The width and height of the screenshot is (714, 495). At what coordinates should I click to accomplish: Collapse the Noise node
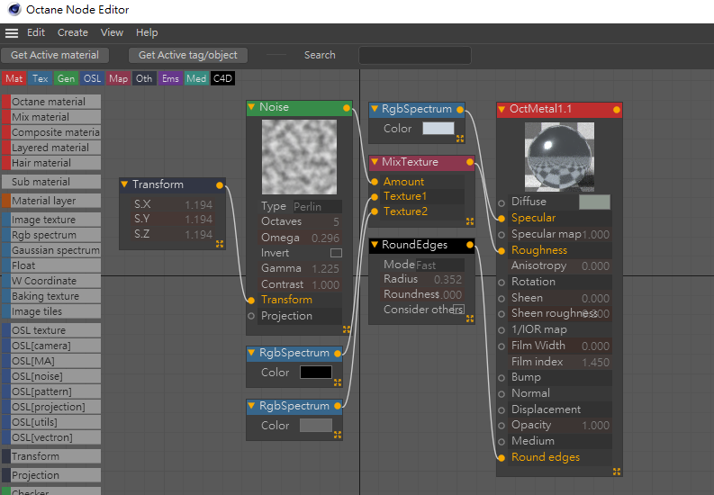tap(251, 107)
